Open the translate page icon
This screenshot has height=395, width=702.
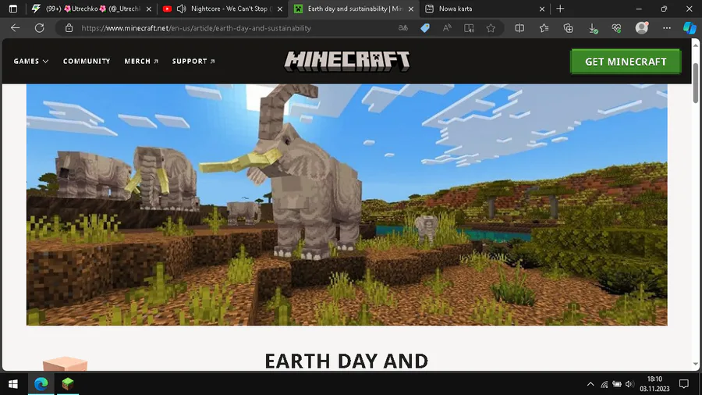pos(403,28)
